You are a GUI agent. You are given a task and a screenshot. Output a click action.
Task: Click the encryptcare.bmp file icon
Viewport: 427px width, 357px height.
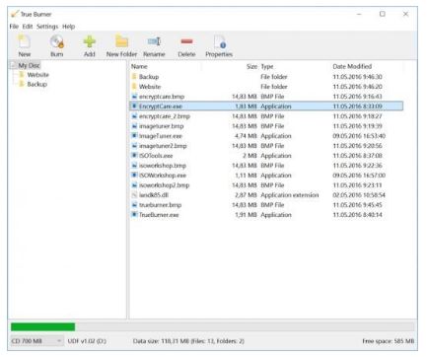tap(134, 97)
